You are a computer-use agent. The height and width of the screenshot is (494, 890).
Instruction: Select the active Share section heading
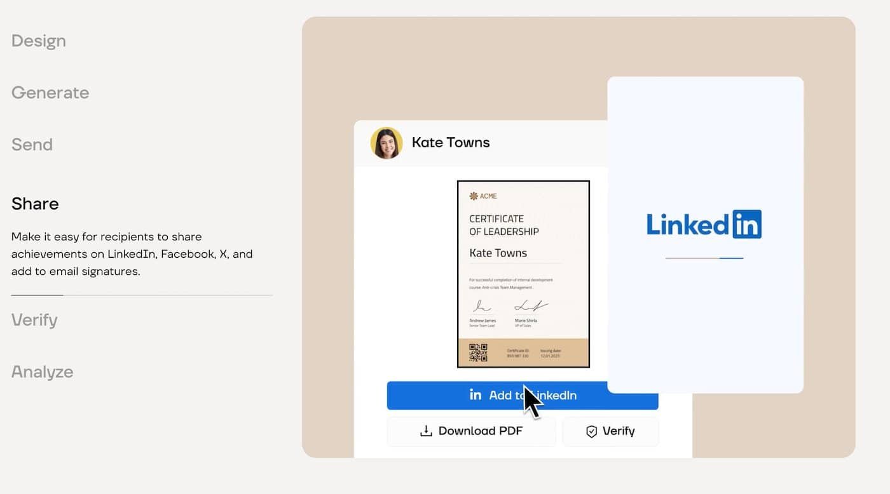(x=35, y=204)
